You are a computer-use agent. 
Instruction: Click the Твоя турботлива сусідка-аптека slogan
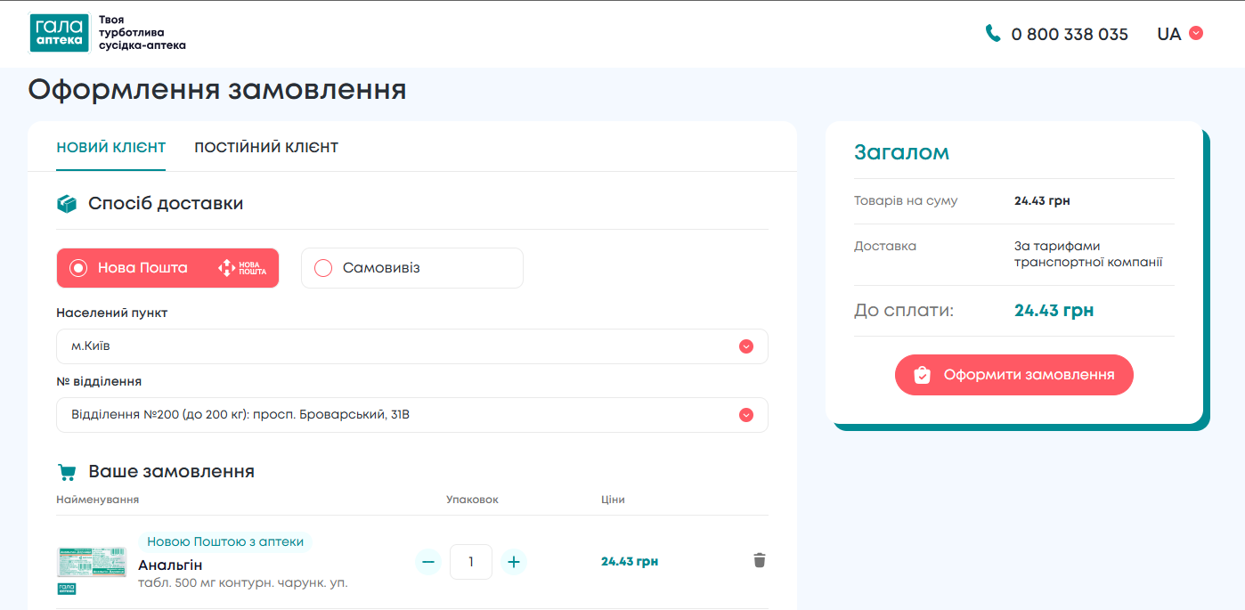[x=142, y=32]
